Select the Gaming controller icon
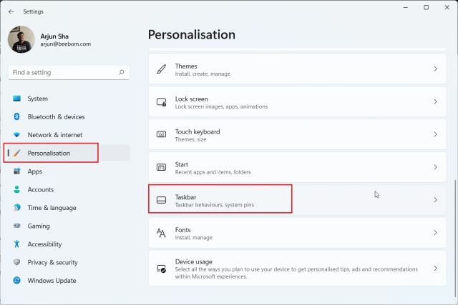The width and height of the screenshot is (458, 305). tap(17, 226)
